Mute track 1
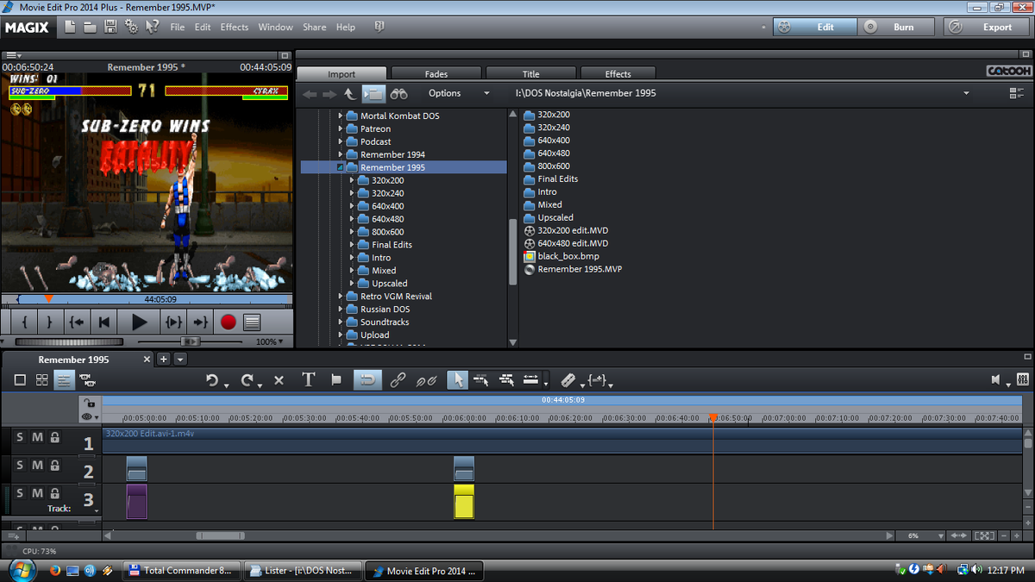Screen dimensions: 1035x582 pyautogui.click(x=37, y=437)
